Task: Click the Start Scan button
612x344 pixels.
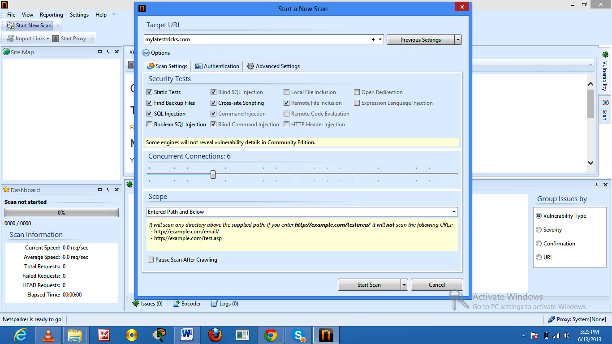Action: 369,285
